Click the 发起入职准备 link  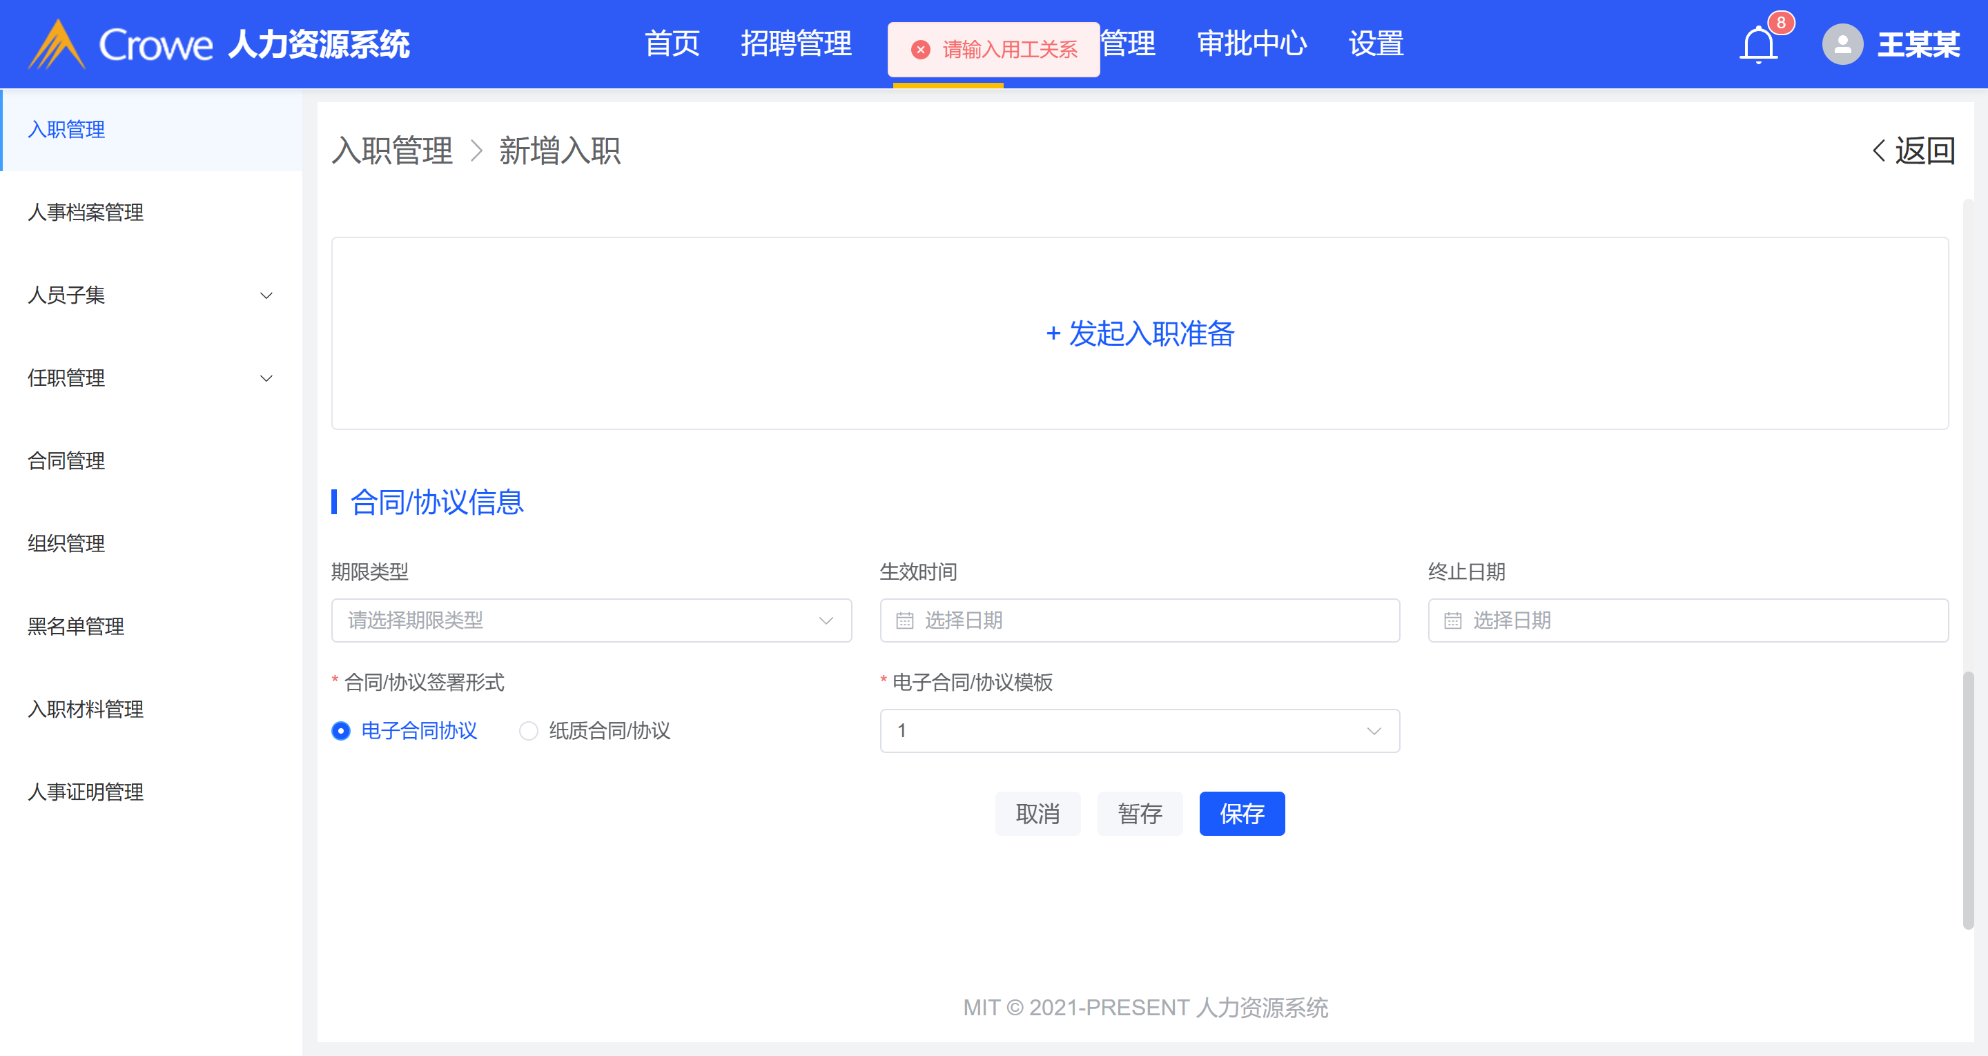click(x=1140, y=333)
